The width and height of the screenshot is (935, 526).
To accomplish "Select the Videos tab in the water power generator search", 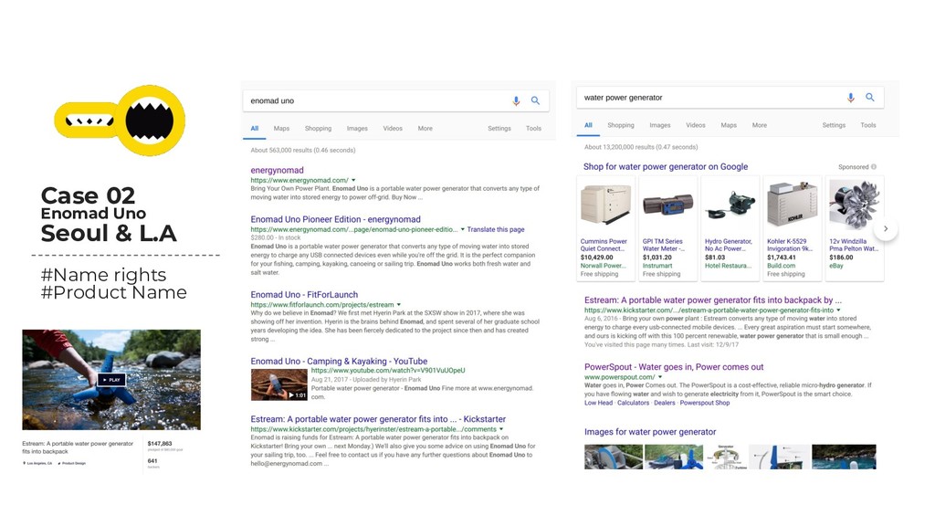I will click(x=695, y=125).
